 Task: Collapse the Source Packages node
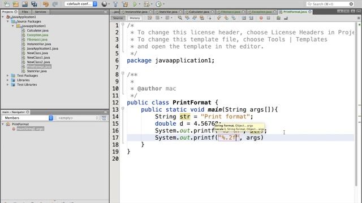pyautogui.click(x=7, y=21)
